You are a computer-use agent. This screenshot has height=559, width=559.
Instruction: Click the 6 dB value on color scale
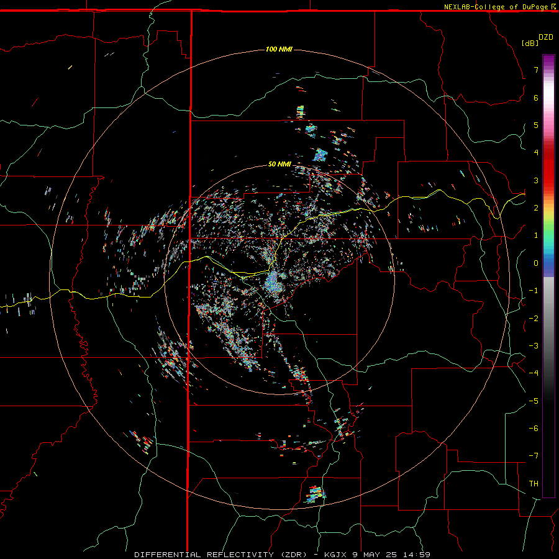536,98
